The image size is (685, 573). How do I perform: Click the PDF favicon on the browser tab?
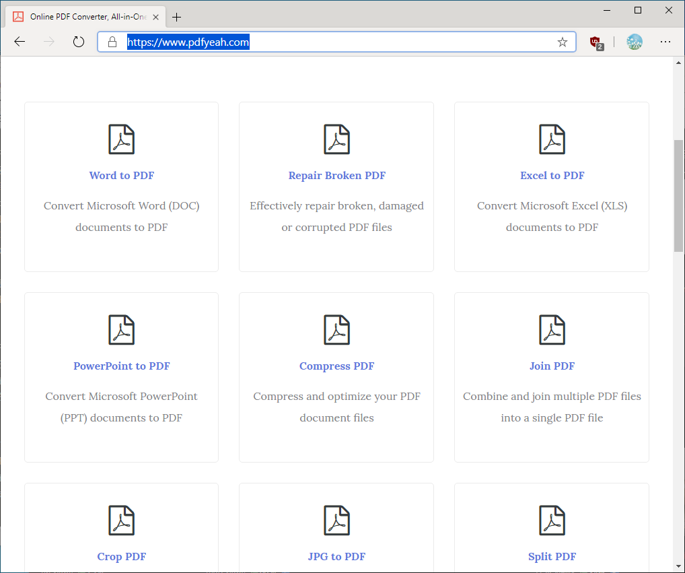[18, 17]
